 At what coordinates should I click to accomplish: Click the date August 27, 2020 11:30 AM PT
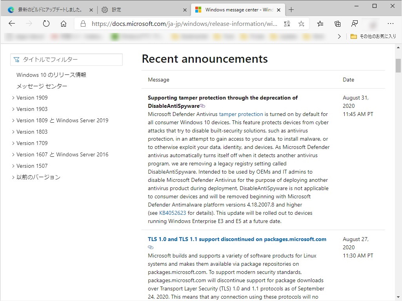pos(358,247)
